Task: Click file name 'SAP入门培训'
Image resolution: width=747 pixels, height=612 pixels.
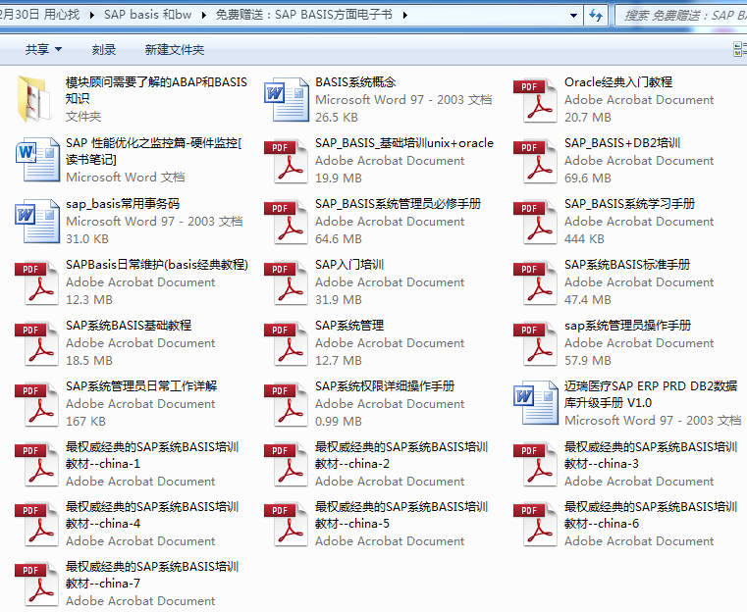Action: (x=349, y=265)
